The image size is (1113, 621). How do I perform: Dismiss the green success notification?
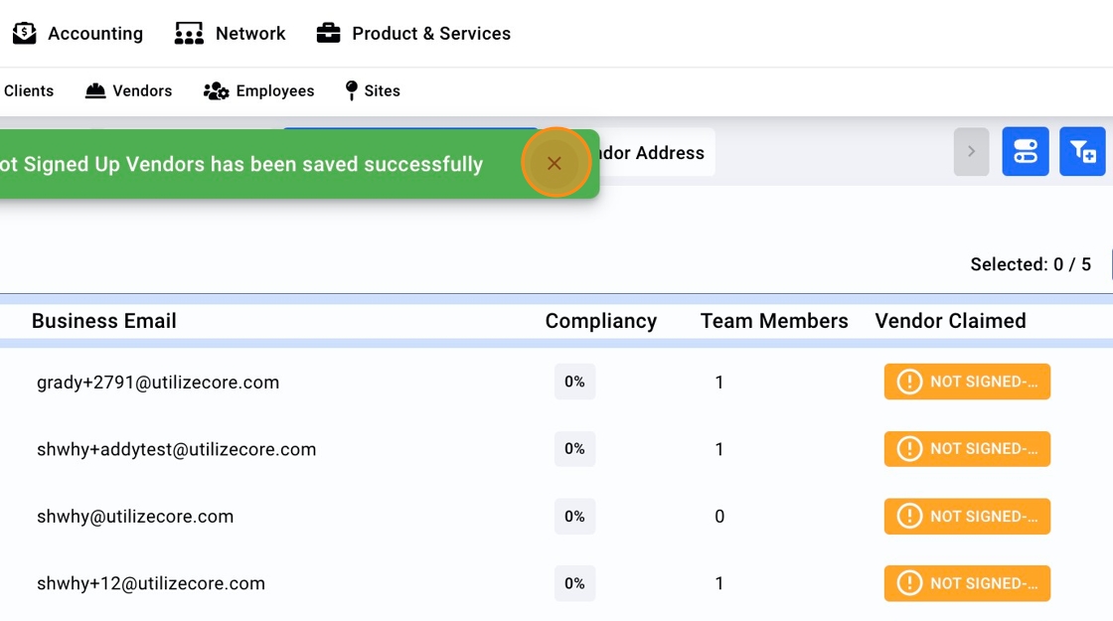point(555,163)
